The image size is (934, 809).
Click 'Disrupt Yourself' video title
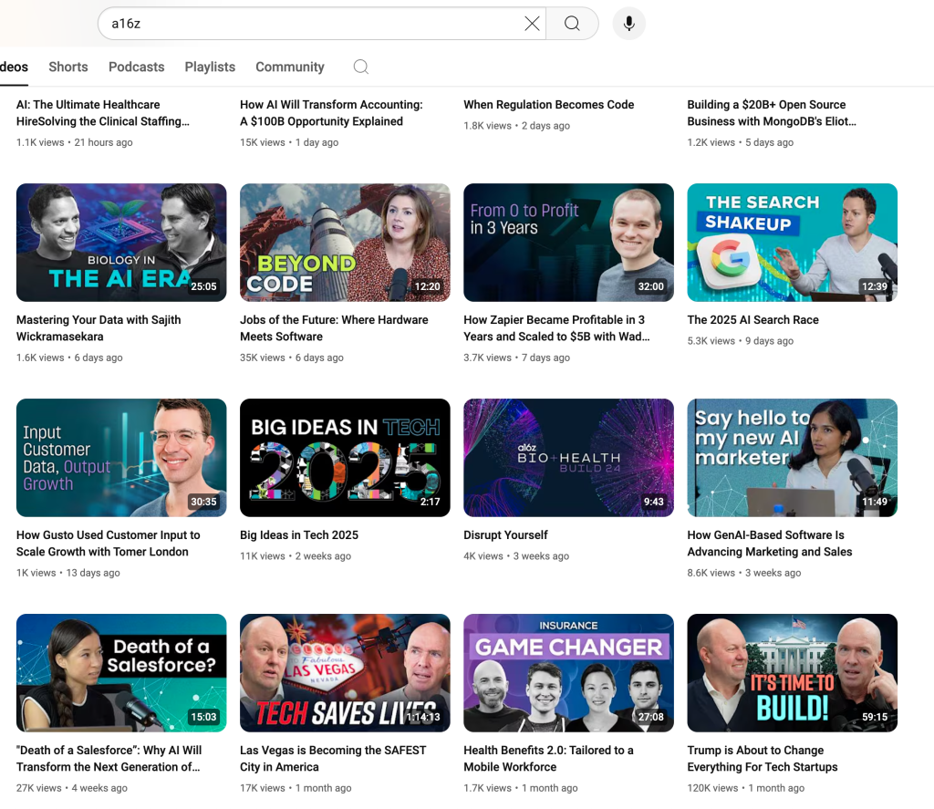coord(505,535)
